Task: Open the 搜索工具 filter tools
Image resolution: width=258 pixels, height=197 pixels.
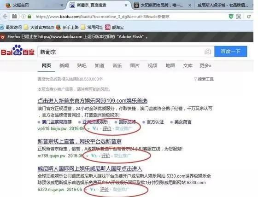Action: tap(204, 80)
